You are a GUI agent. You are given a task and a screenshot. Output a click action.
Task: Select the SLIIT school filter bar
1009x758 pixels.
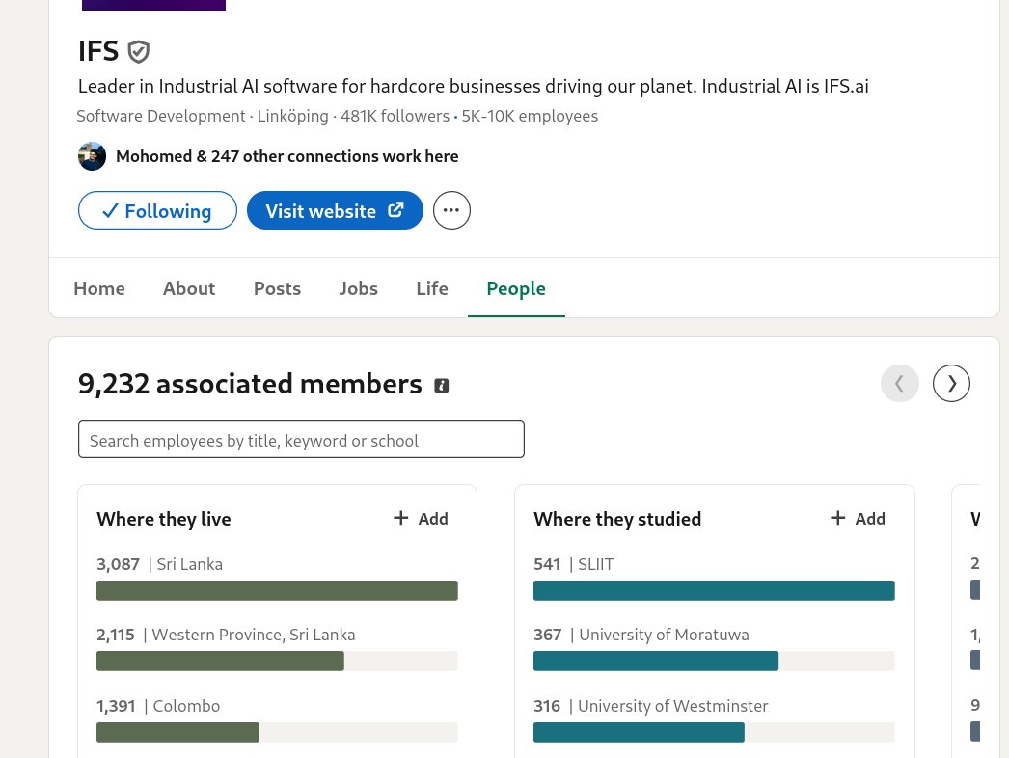(714, 591)
